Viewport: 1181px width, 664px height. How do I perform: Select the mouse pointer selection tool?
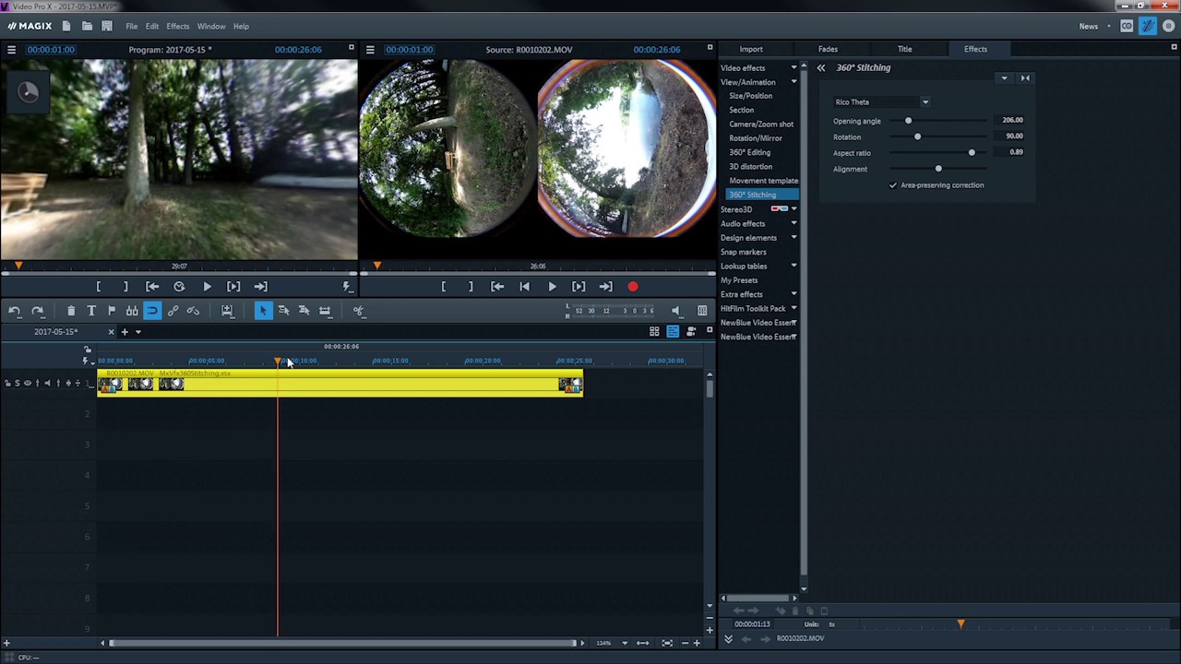pyautogui.click(x=263, y=311)
